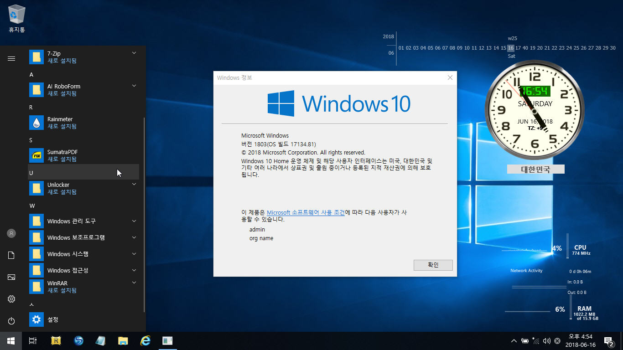Expand the Unlocker folder chevron

tap(134, 184)
